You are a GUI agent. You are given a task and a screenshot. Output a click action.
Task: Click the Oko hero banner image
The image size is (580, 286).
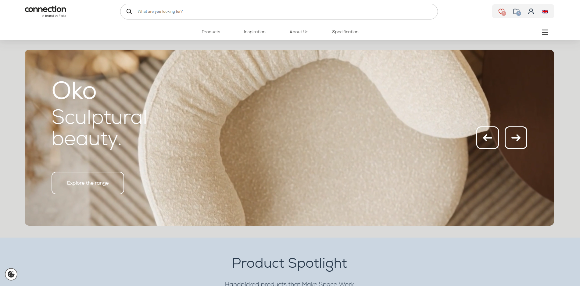click(289, 138)
